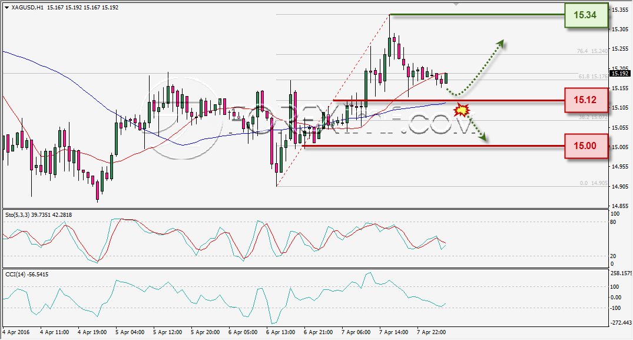Click the 6 Apr 21:00 time label
The width and height of the screenshot is (633, 340).
tap(318, 332)
